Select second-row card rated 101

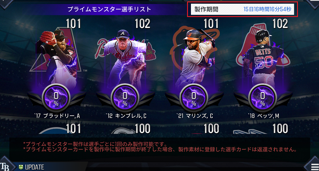57,129
